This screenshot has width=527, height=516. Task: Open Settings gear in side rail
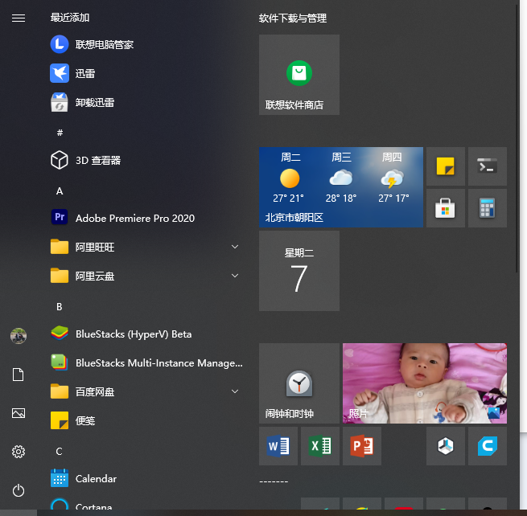pyautogui.click(x=19, y=452)
